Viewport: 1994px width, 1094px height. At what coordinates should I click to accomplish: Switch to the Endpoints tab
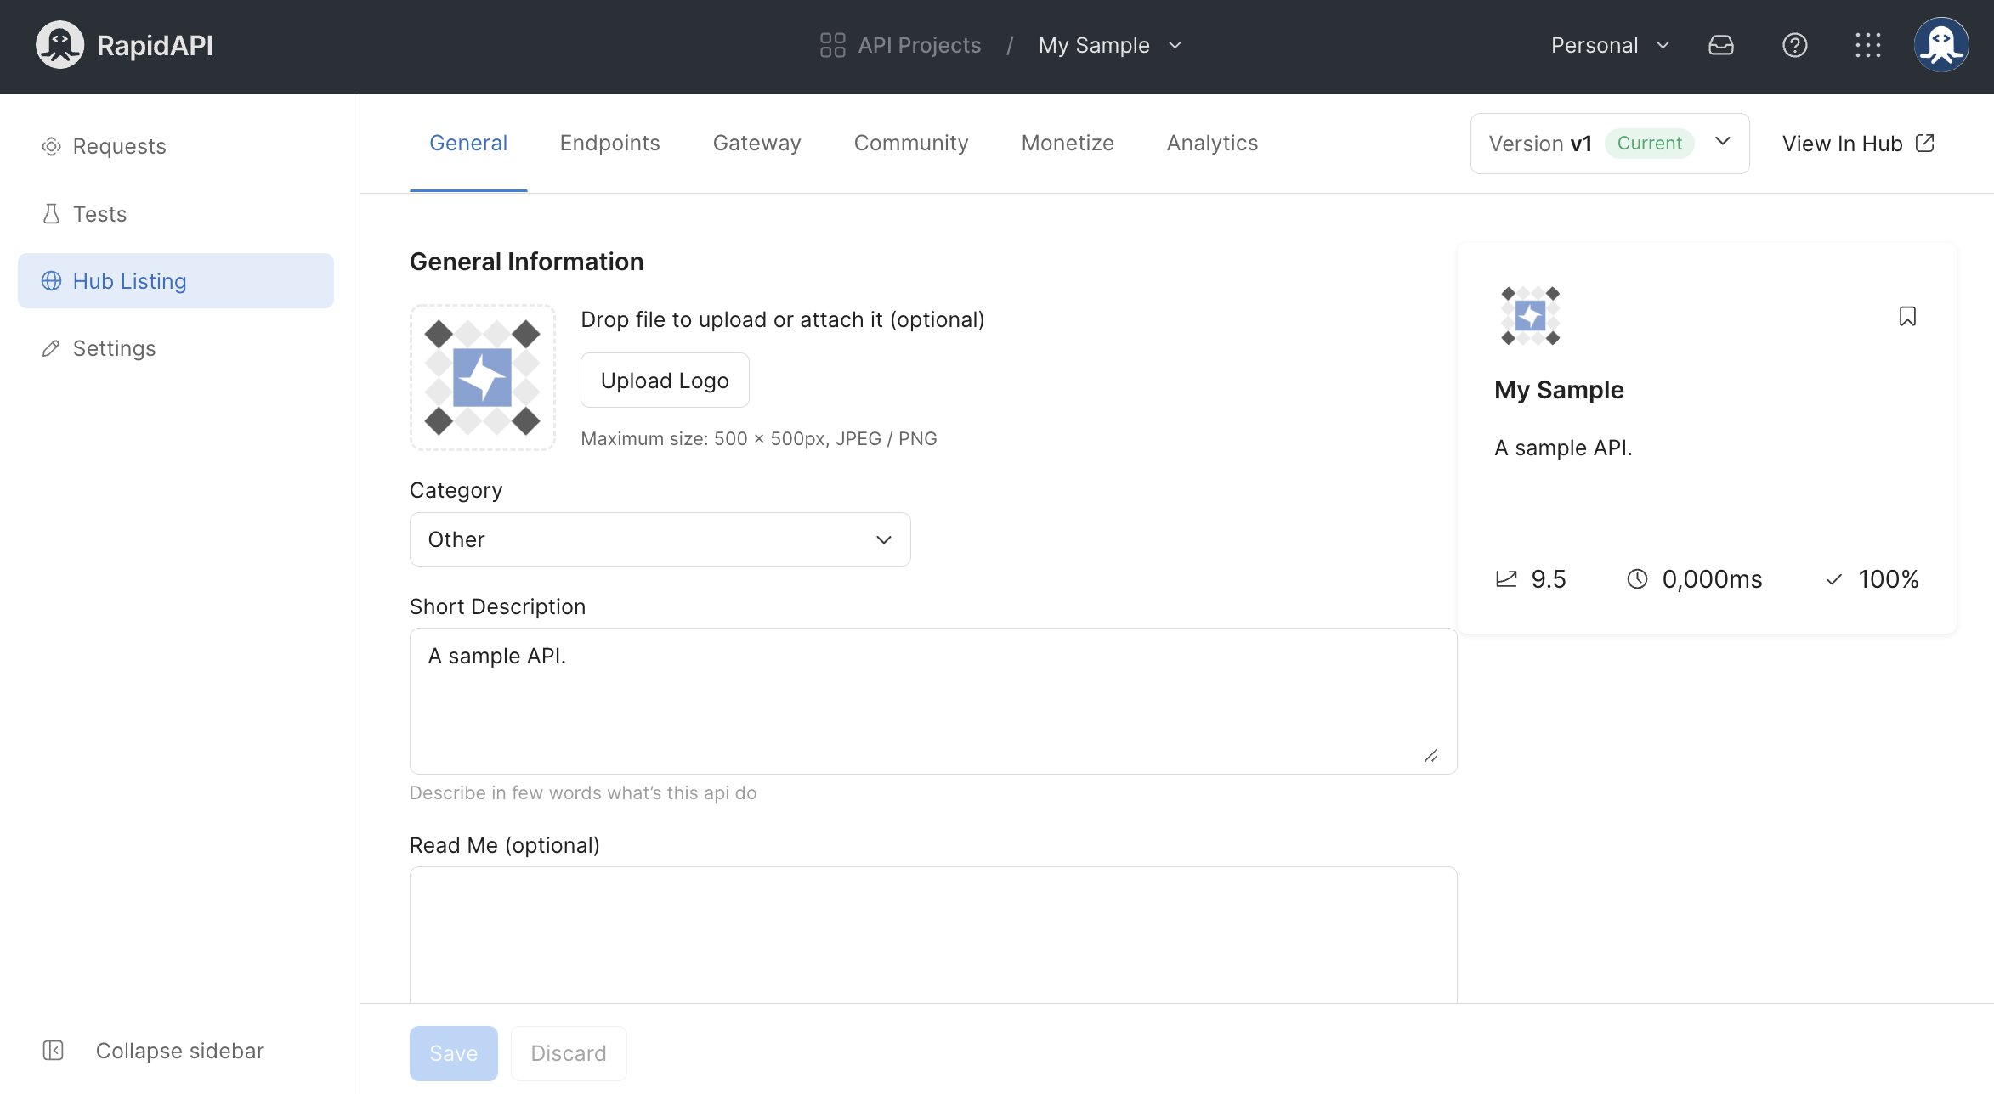tap(609, 143)
